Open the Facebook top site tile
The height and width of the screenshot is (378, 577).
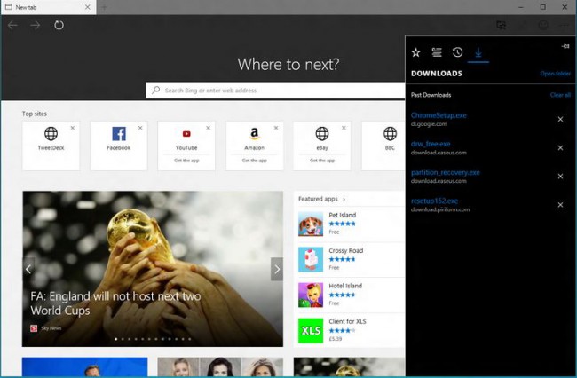[119, 146]
